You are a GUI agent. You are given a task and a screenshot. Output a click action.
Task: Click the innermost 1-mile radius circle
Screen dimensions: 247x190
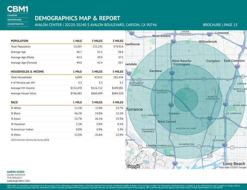click(186, 100)
